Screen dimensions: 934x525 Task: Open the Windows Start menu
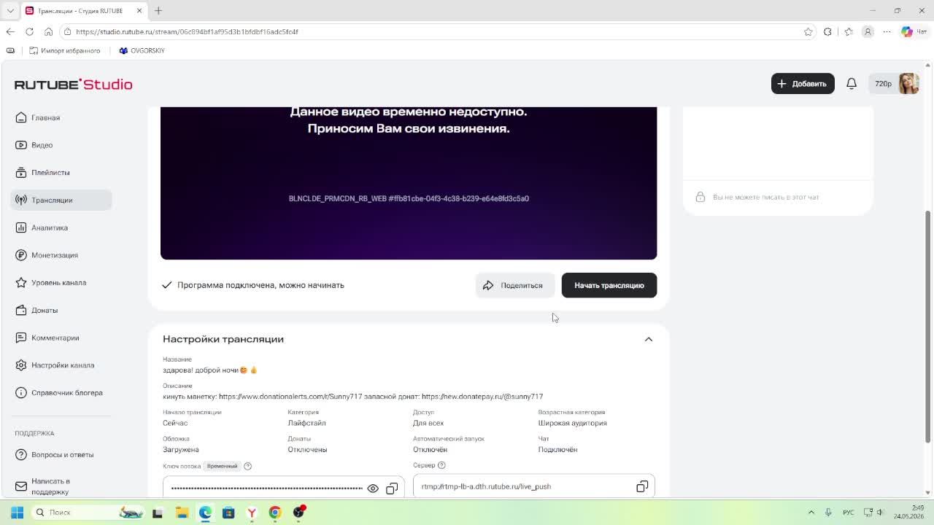tap(18, 513)
